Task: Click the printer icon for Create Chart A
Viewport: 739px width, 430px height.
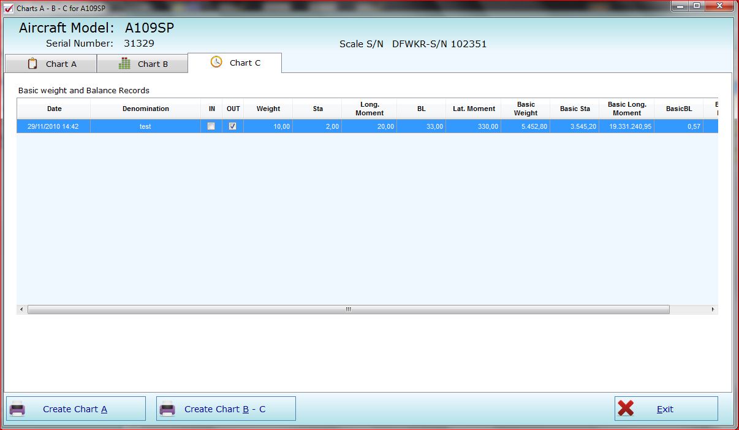Action: click(18, 409)
